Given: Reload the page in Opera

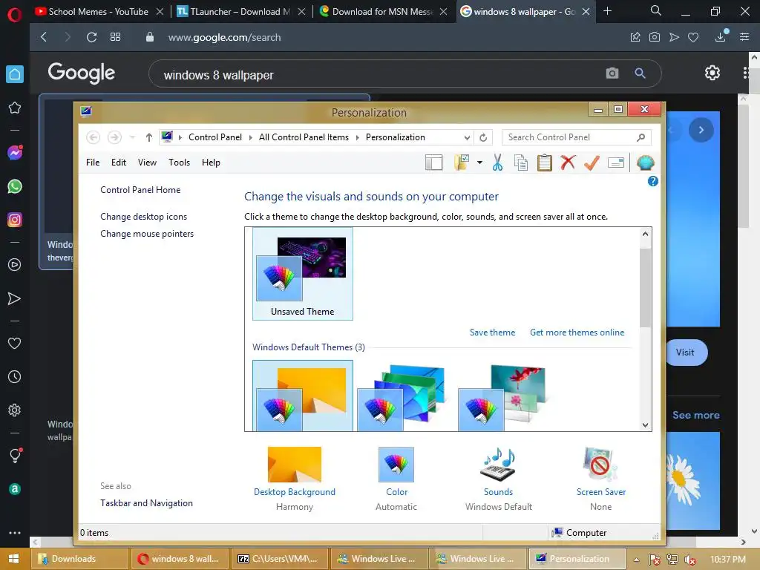Looking at the screenshot, I should (91, 37).
